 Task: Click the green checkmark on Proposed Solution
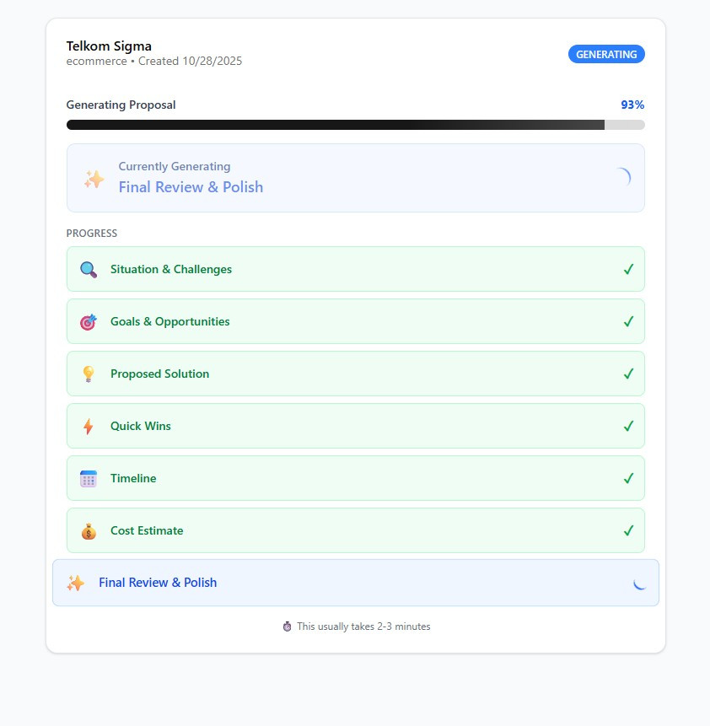pos(628,374)
